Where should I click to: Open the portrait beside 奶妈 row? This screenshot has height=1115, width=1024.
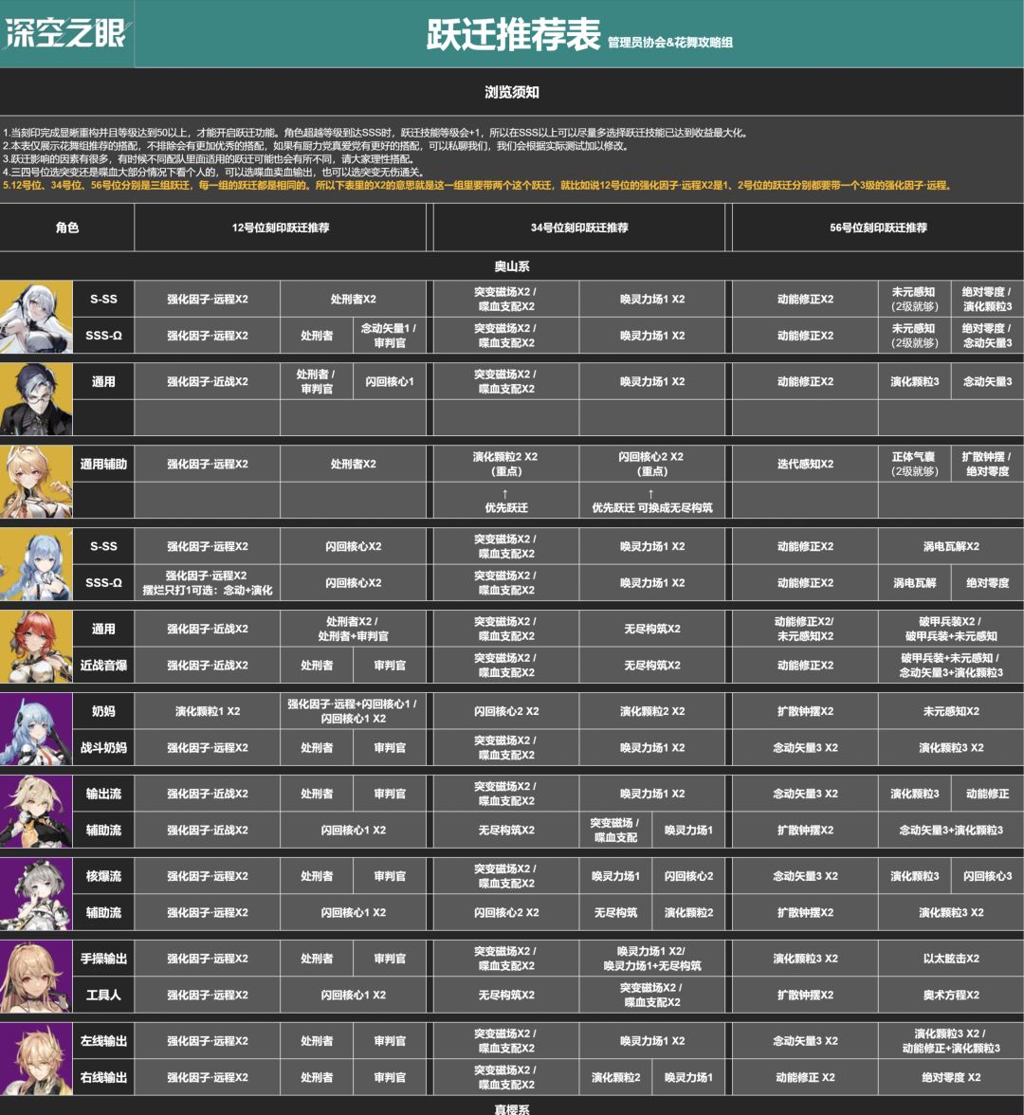tap(36, 730)
